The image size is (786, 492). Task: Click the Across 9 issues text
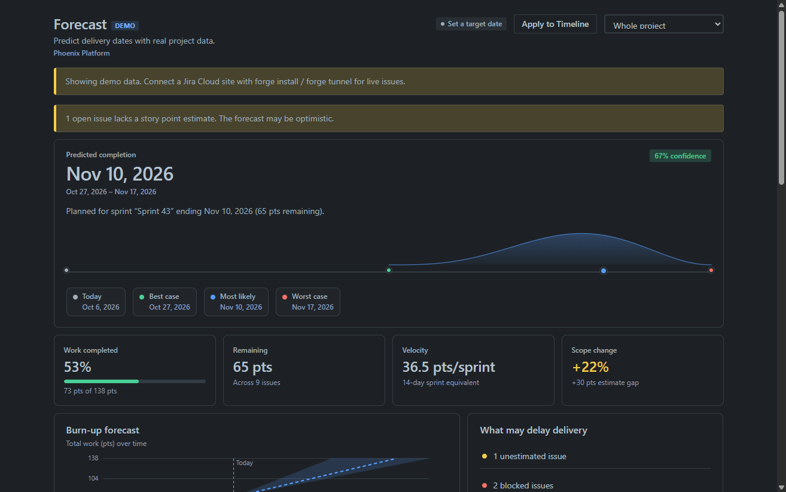(x=257, y=383)
